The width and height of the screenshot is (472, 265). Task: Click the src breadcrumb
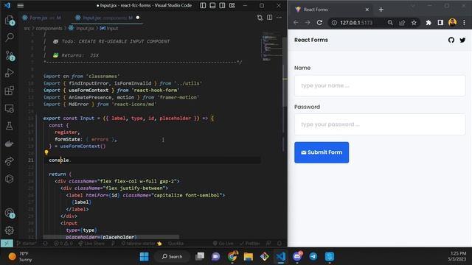click(27, 28)
